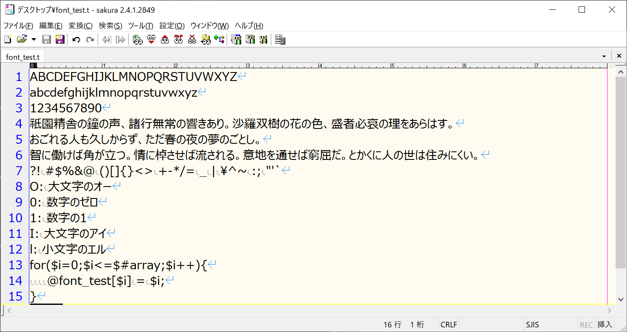
Task: Run outline analysis icon
Action: (x=219, y=40)
